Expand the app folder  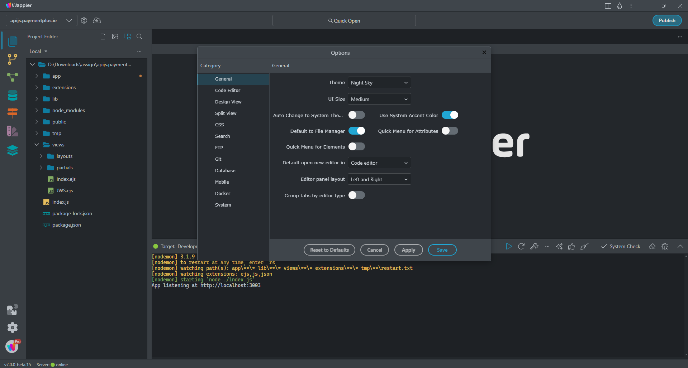tap(37, 76)
